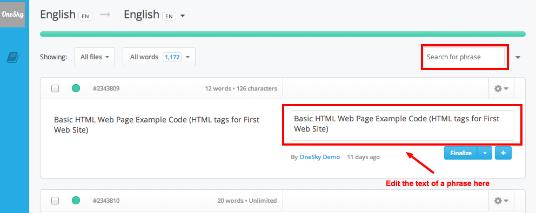Click the OneSky logo in sidebar
Viewport: 536px width, 213px height.
click(x=13, y=15)
